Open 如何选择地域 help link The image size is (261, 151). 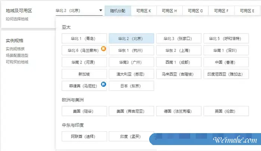(17, 19)
